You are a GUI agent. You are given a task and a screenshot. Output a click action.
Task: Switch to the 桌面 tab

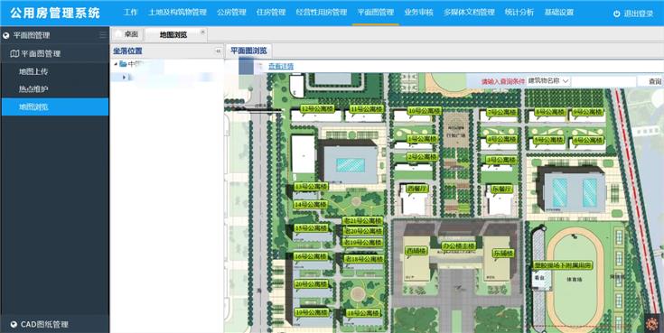(x=127, y=34)
